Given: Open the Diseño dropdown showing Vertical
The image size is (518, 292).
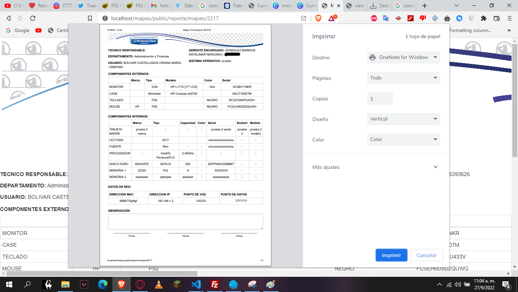Looking at the screenshot, I should [x=404, y=119].
